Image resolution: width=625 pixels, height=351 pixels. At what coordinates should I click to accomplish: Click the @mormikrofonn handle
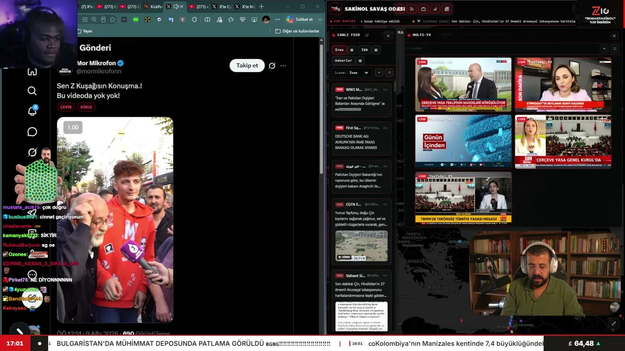coord(99,72)
